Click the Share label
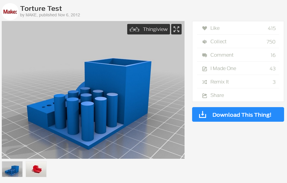This screenshot has height=183, width=287. click(x=217, y=95)
